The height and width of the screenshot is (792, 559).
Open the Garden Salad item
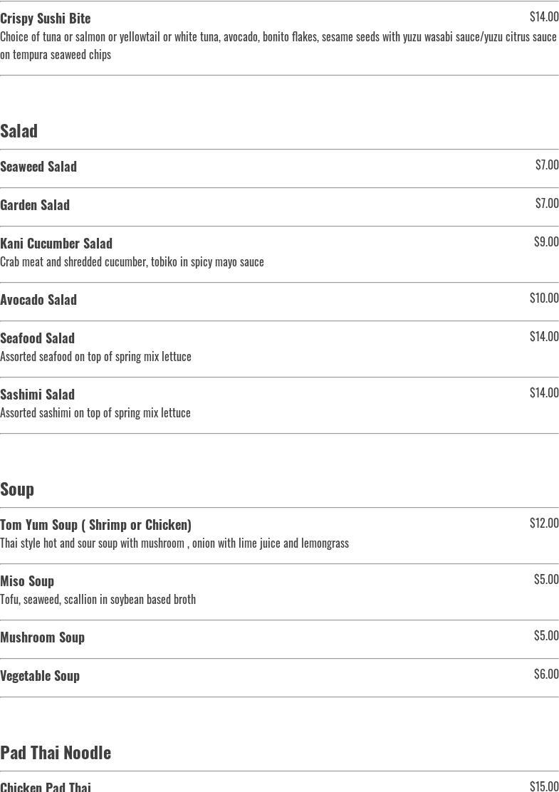(35, 205)
